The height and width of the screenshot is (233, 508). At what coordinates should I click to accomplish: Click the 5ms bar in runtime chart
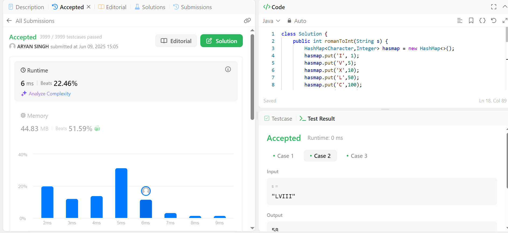(121, 193)
